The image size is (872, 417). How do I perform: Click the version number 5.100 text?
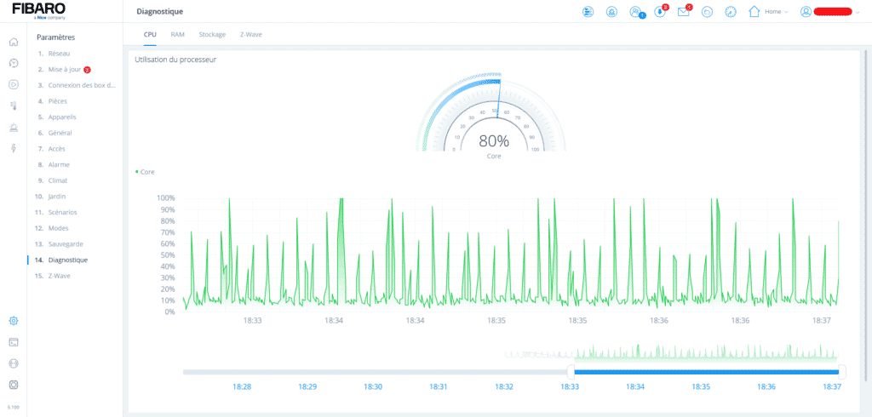pos(14,407)
